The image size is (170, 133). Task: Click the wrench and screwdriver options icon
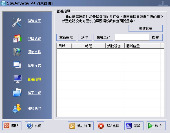17,22
